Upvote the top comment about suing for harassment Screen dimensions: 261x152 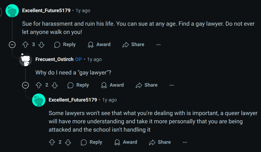tap(25, 44)
